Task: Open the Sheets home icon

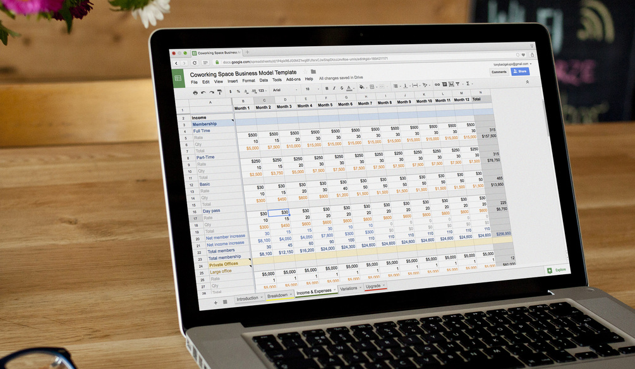Action: point(178,78)
